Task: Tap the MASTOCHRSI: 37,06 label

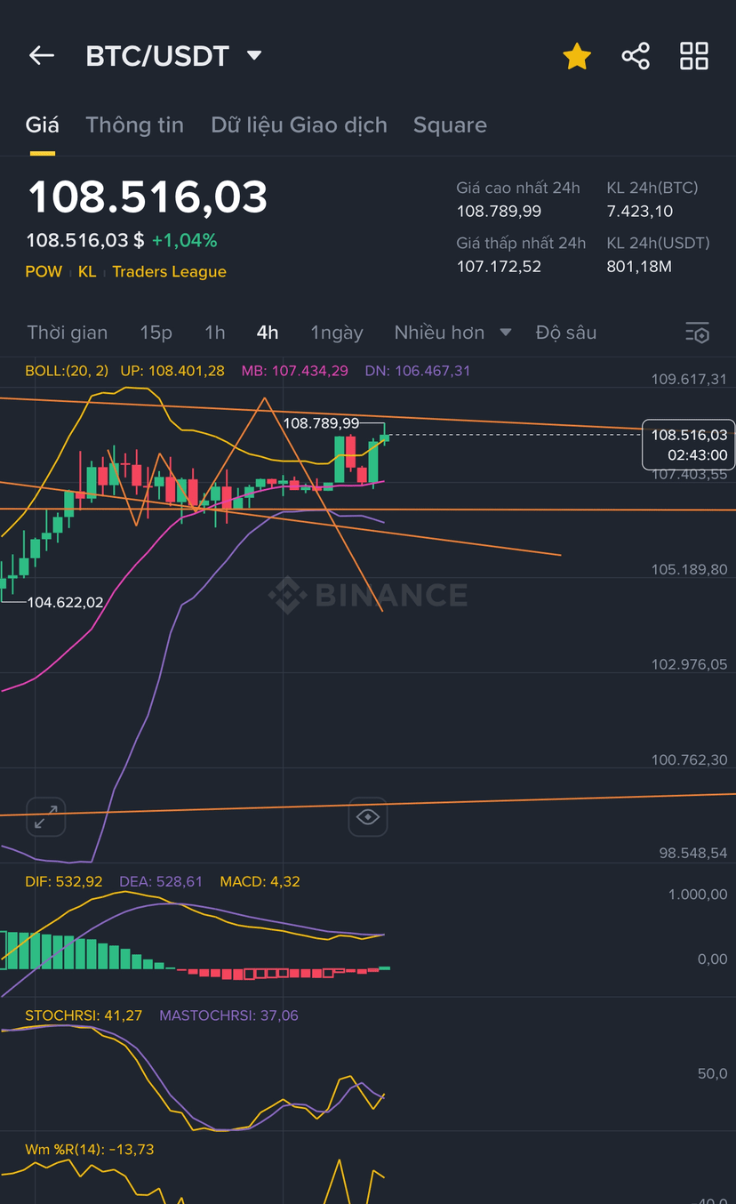Action: 228,1015
